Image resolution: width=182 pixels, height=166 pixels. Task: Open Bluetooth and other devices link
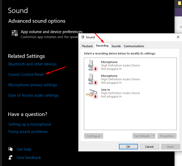[x=33, y=64]
